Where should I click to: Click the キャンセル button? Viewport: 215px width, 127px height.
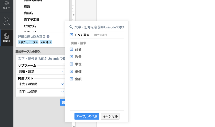click(110, 116)
